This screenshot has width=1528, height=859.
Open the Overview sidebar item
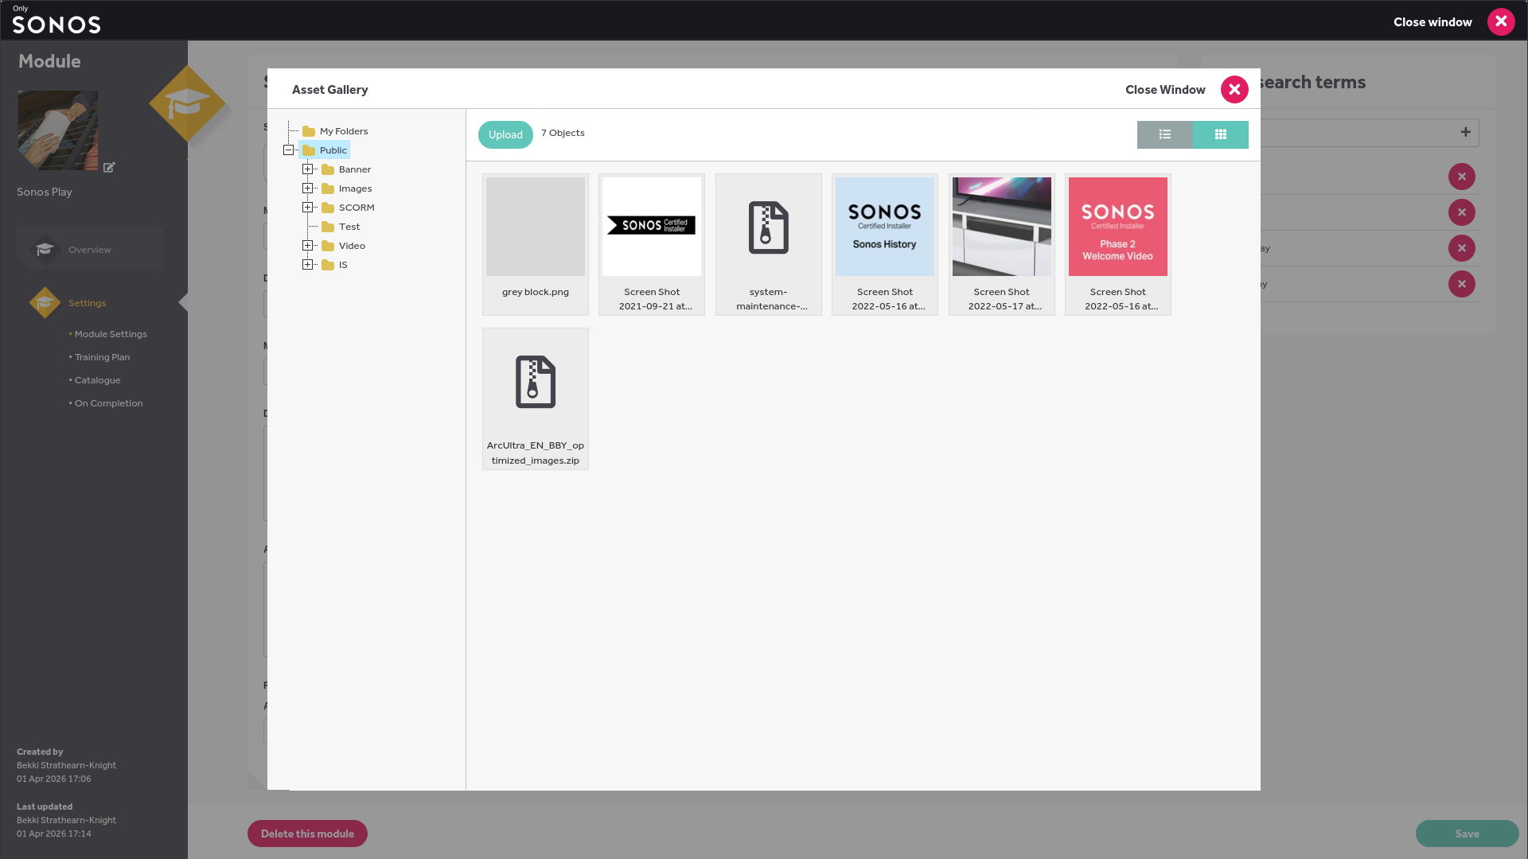90,249
